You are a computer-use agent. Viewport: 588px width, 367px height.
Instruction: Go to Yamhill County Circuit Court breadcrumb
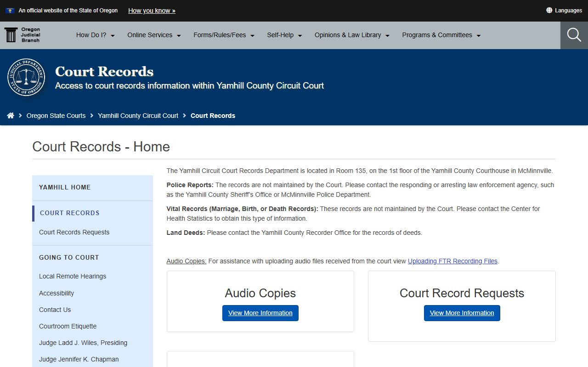coord(138,116)
